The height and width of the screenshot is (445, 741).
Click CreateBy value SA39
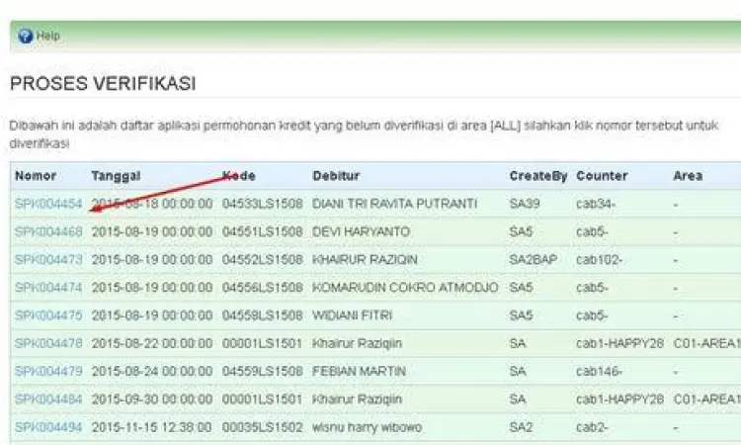point(525,204)
